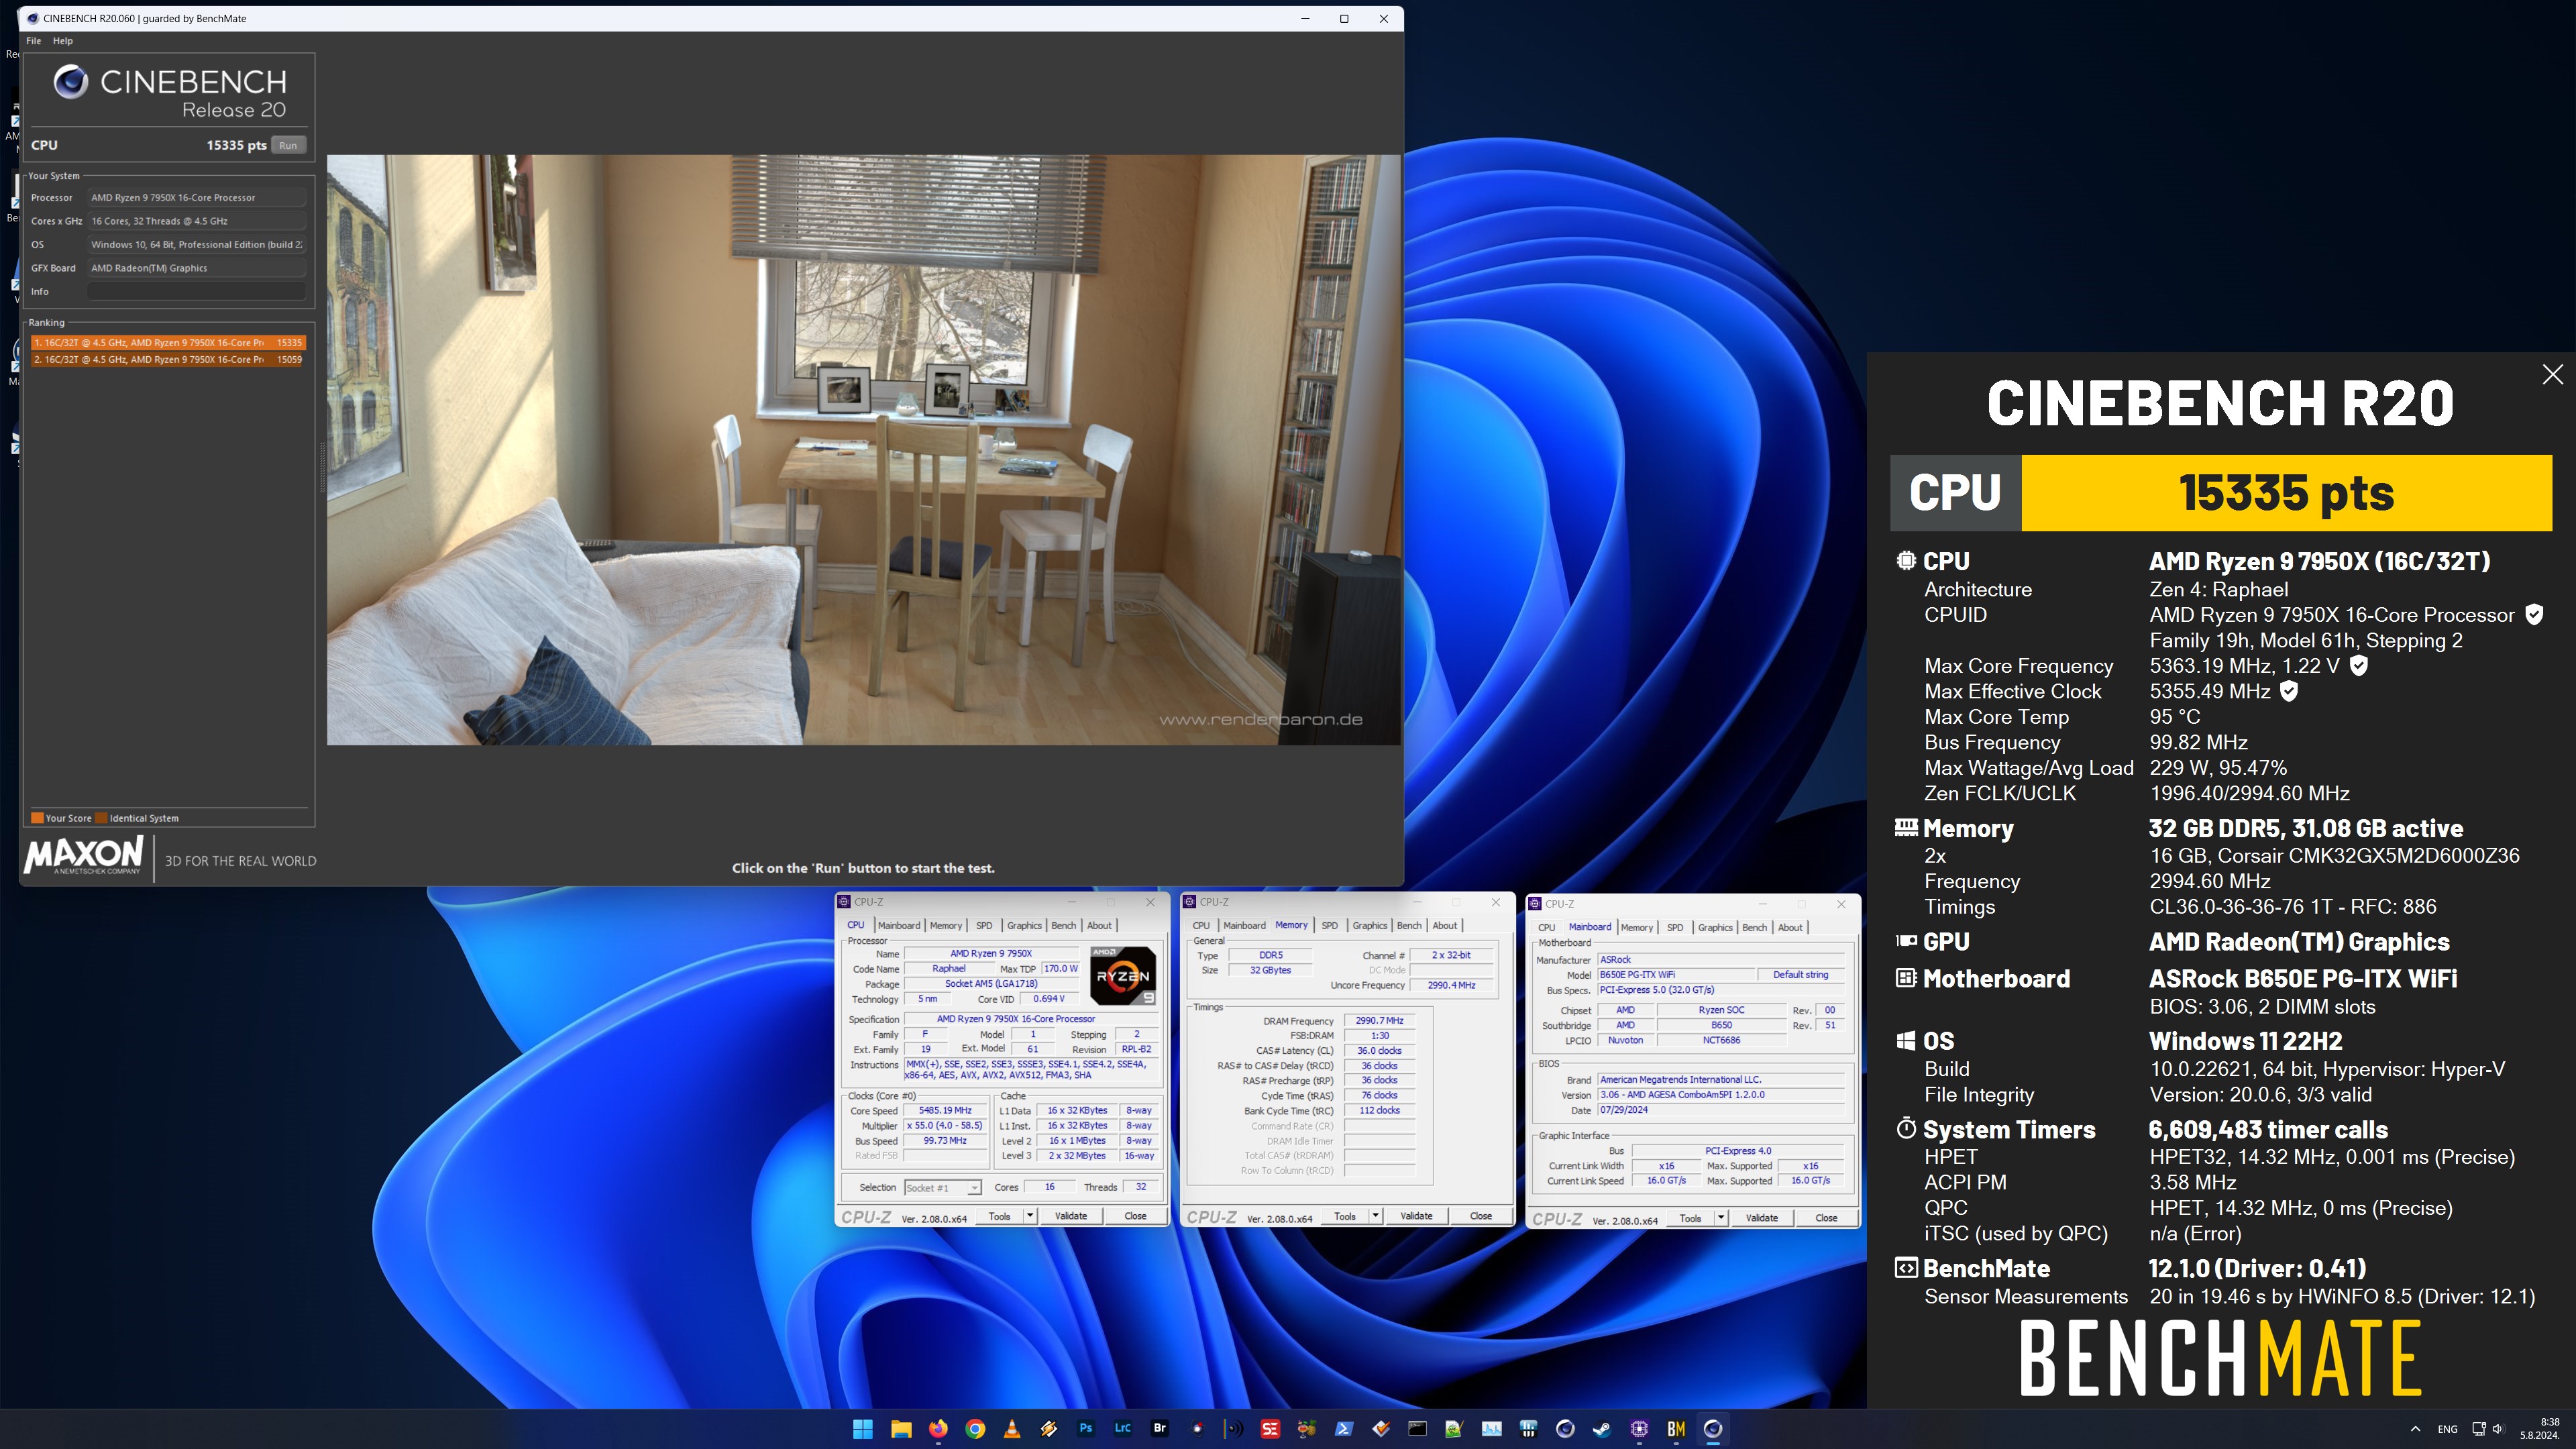
Task: Click motherboard model B650E PG-ITX WiFi field
Action: (x=1676, y=975)
